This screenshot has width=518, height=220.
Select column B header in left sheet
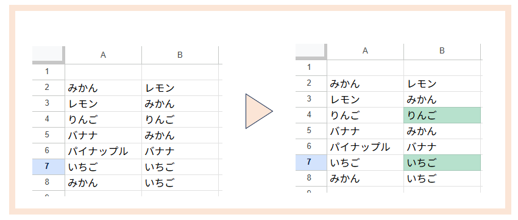(x=180, y=55)
